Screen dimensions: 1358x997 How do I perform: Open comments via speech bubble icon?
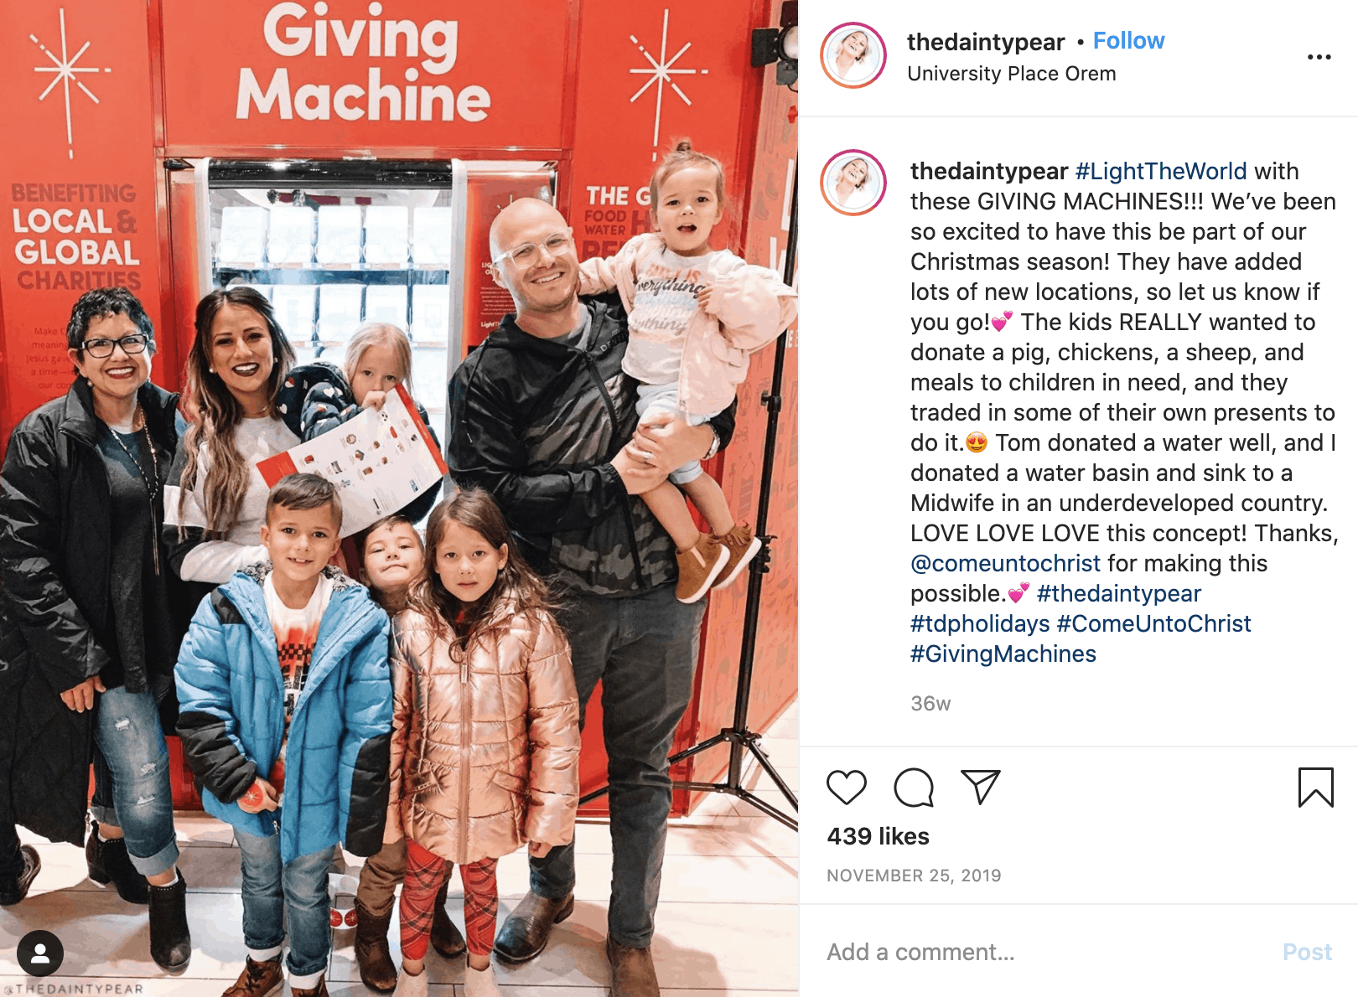point(914,788)
